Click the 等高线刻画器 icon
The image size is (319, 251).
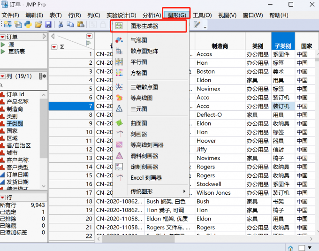coord(119,145)
